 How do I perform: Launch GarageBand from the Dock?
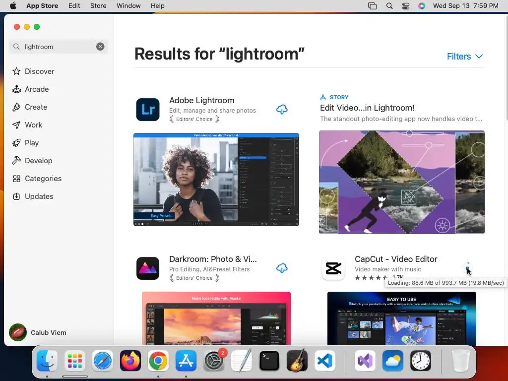(x=297, y=361)
